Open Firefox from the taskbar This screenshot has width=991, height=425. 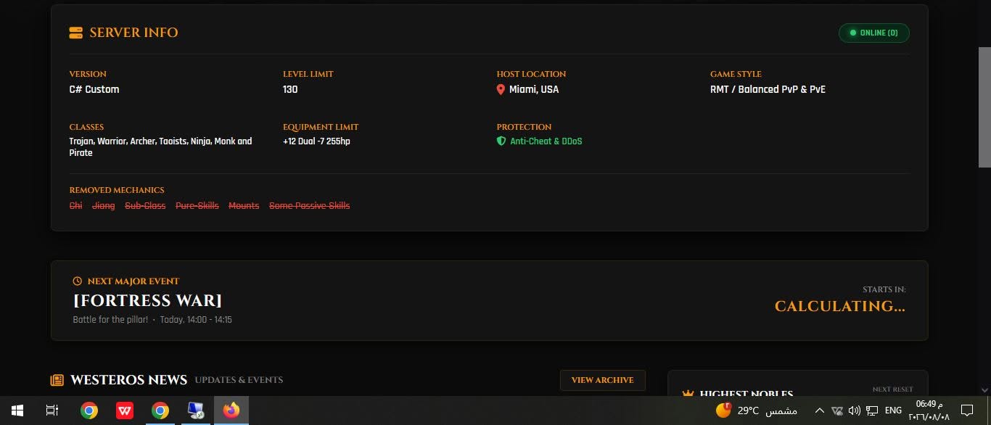[x=231, y=410]
